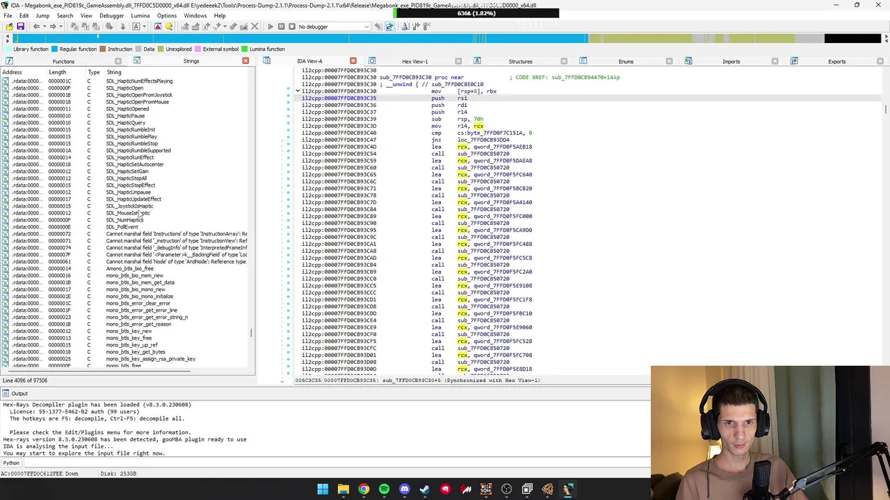Click the Strings tab's icon

[137, 61]
